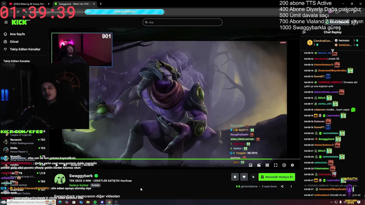Screen dimensions: 365x205
Task: Click username Kabzimalus in chat
Action: 321,169
